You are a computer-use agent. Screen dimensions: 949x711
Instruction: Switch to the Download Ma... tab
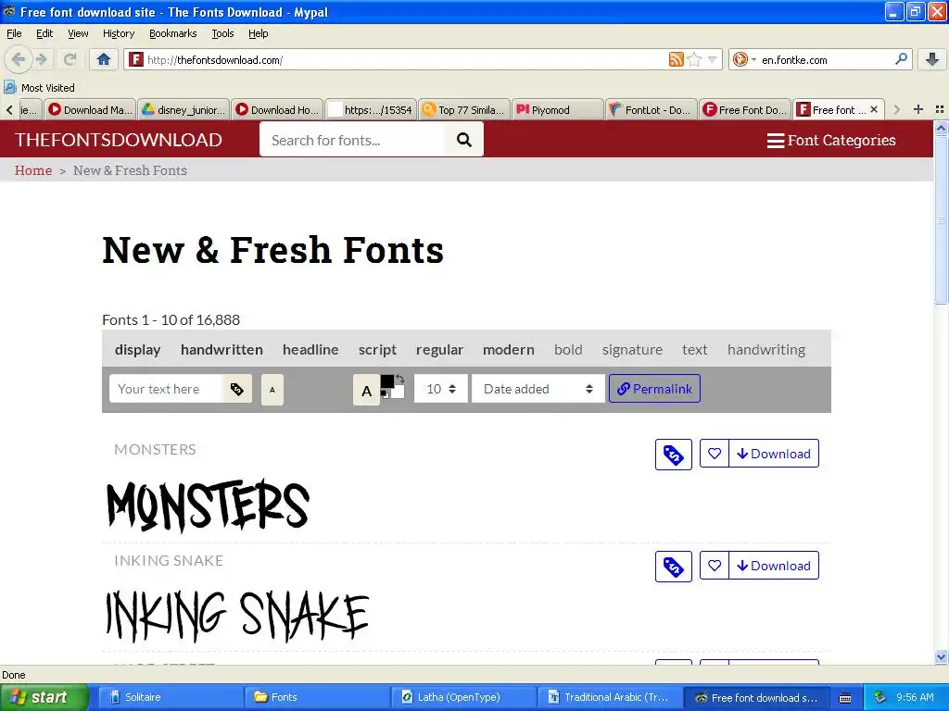90,109
